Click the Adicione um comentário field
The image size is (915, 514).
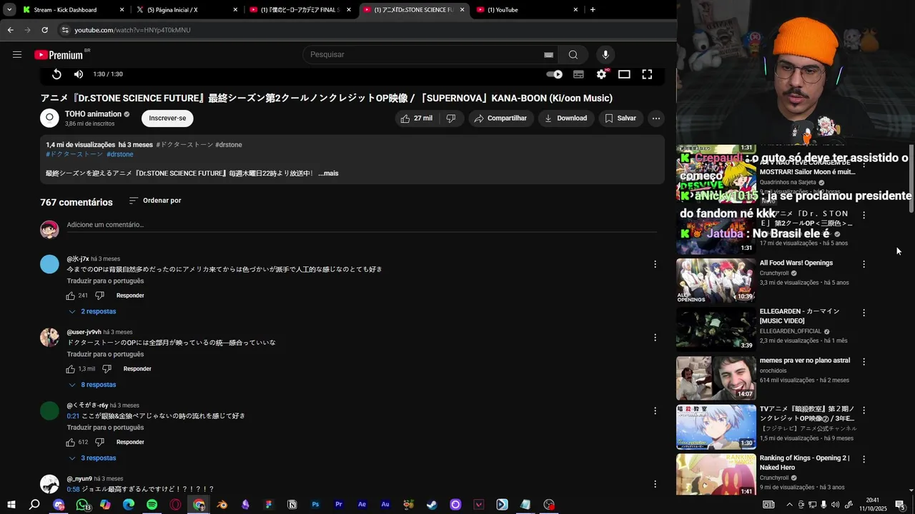[362, 225]
